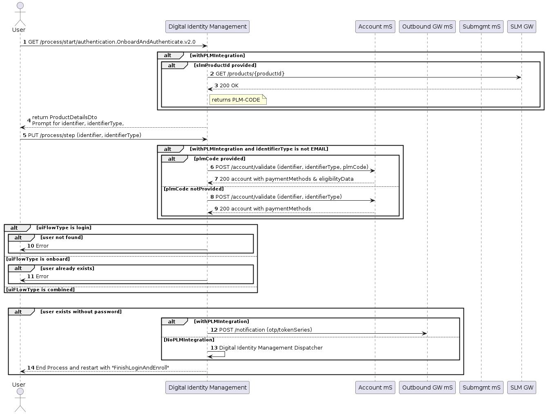Click the bottom Submgmt mS participant box
Screen dimensions: 546x414
click(x=481, y=387)
